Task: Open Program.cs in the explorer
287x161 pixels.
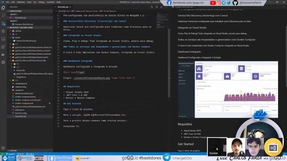Action: coord(21,77)
